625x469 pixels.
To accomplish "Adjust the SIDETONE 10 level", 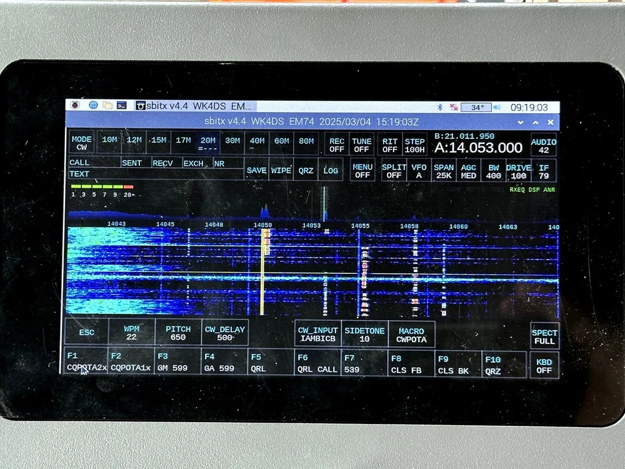I will (x=364, y=335).
